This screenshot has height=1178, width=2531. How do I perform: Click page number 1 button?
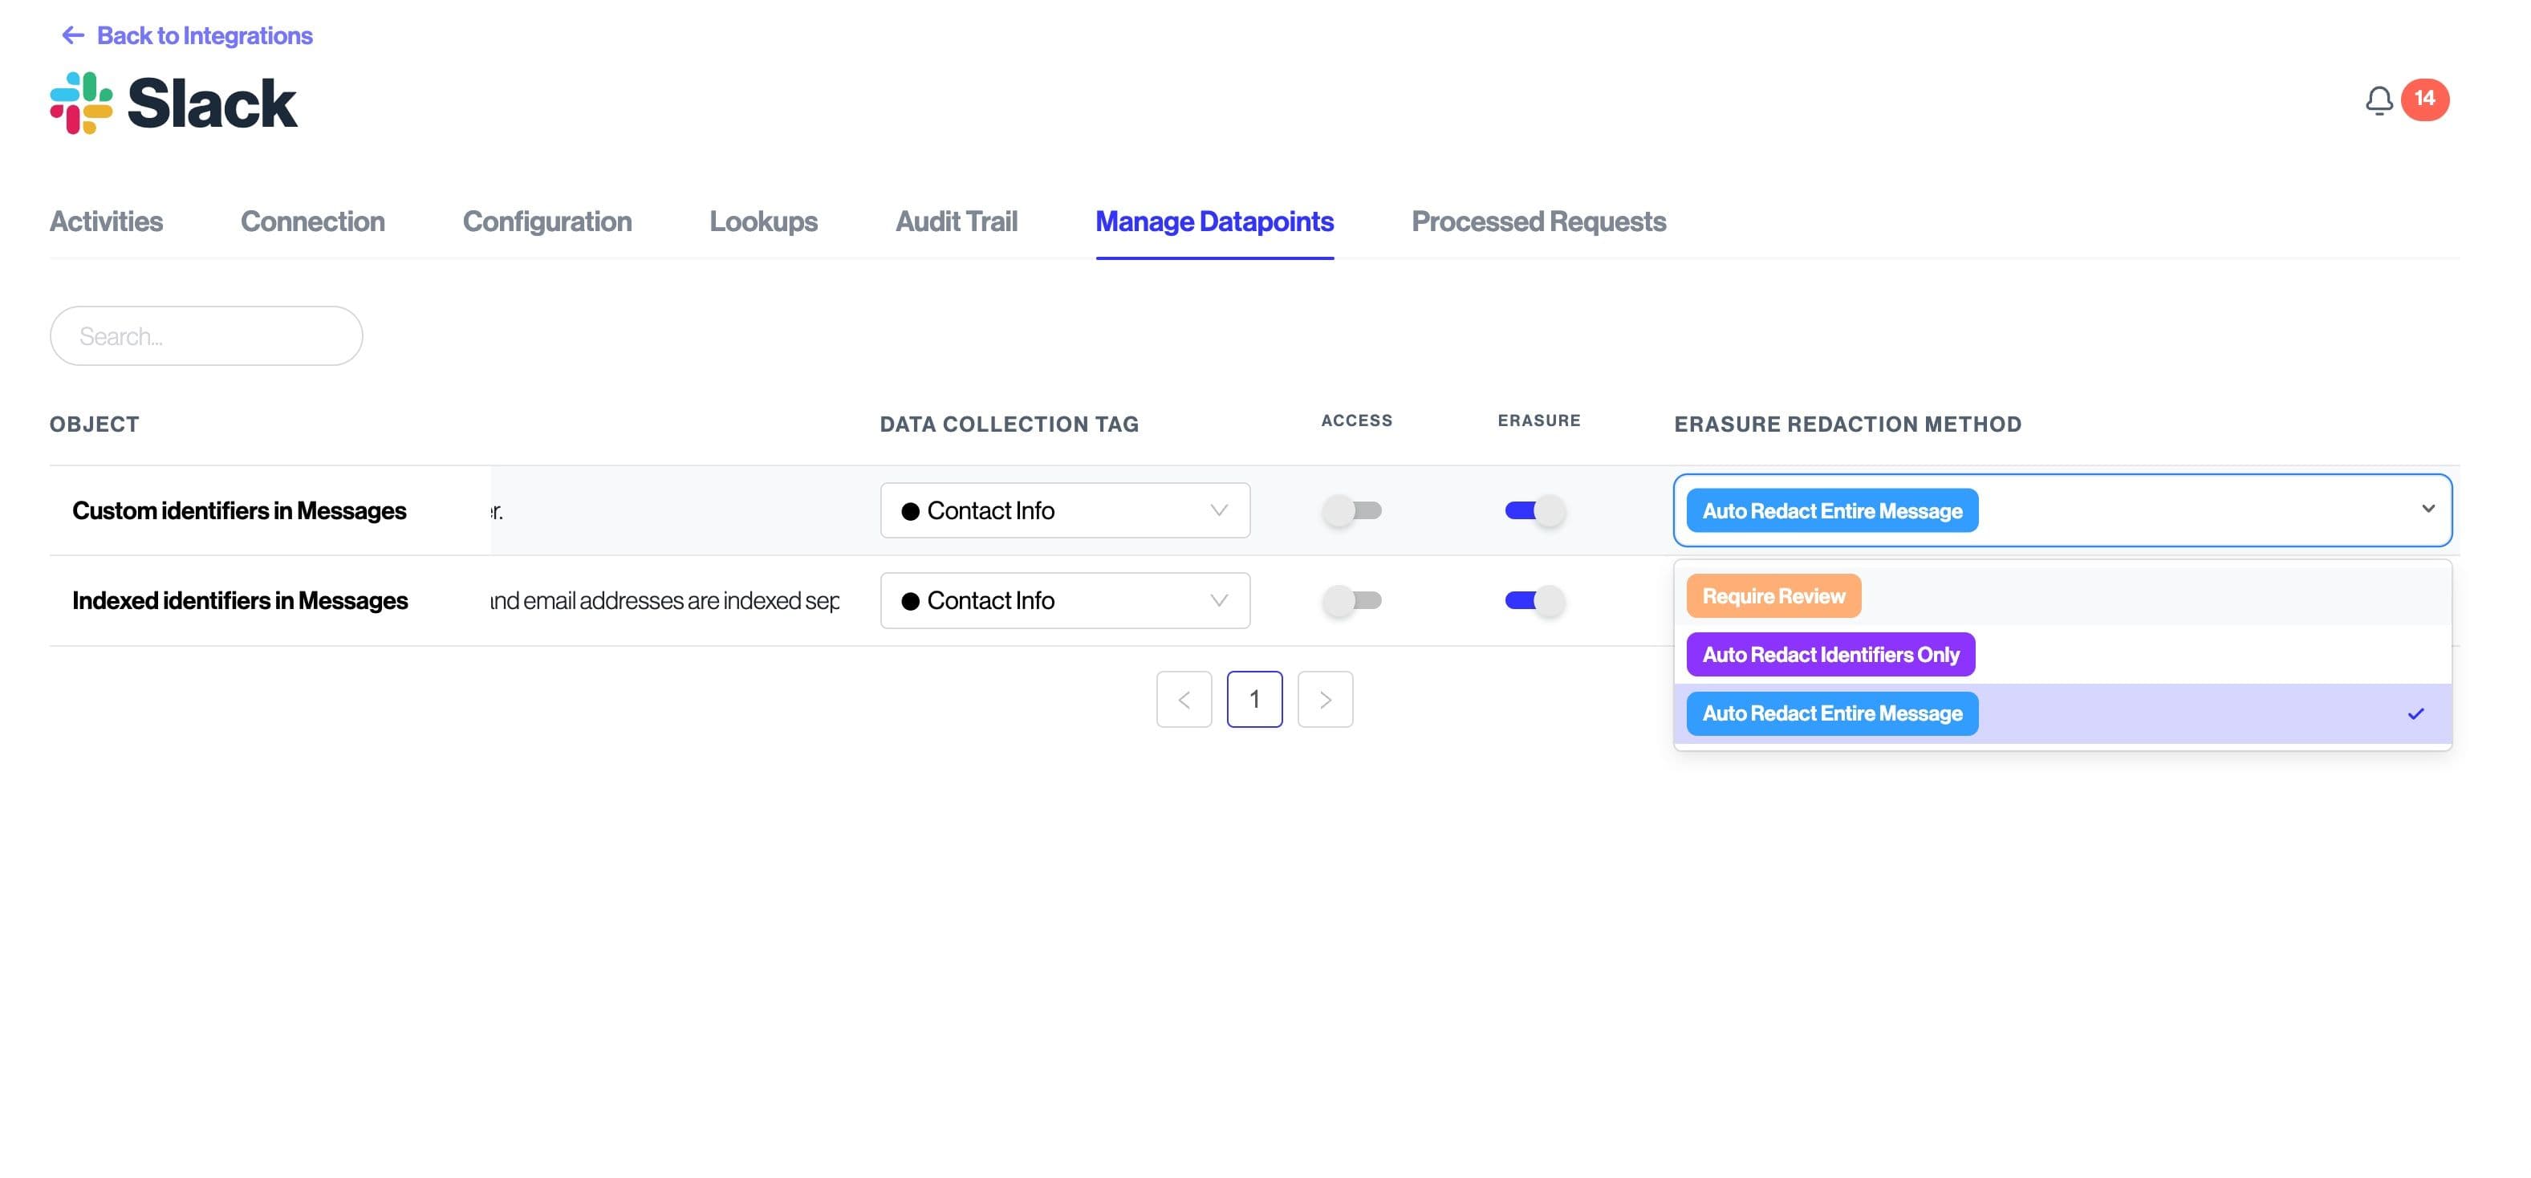1253,700
